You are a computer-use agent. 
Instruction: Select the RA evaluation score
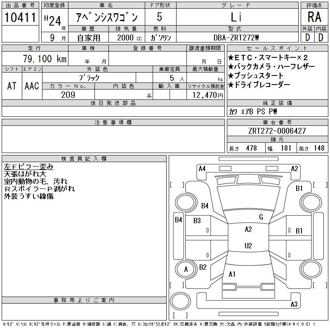click(x=313, y=18)
